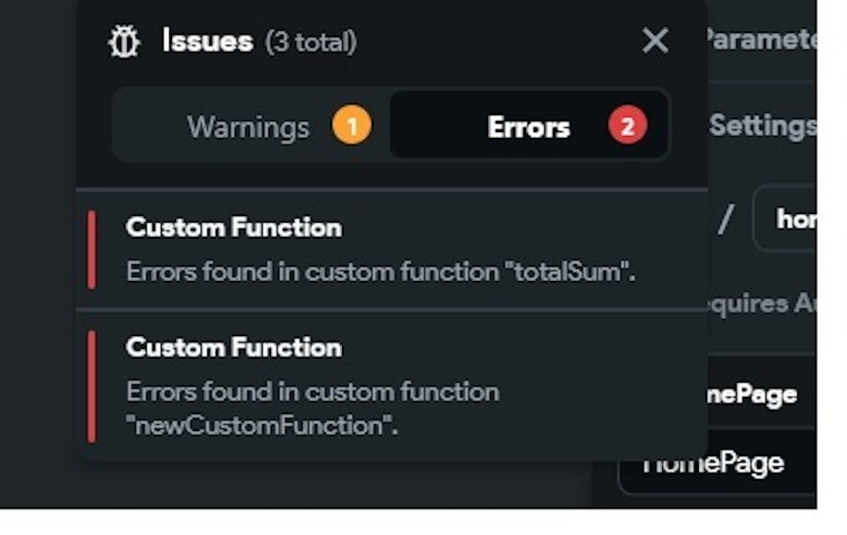
Task: Click the red marker beside newCustomFunction error
Action: [91, 386]
